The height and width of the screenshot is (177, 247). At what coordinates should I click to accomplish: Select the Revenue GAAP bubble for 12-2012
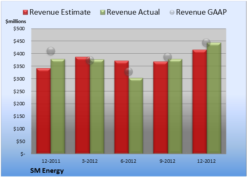(x=206, y=43)
